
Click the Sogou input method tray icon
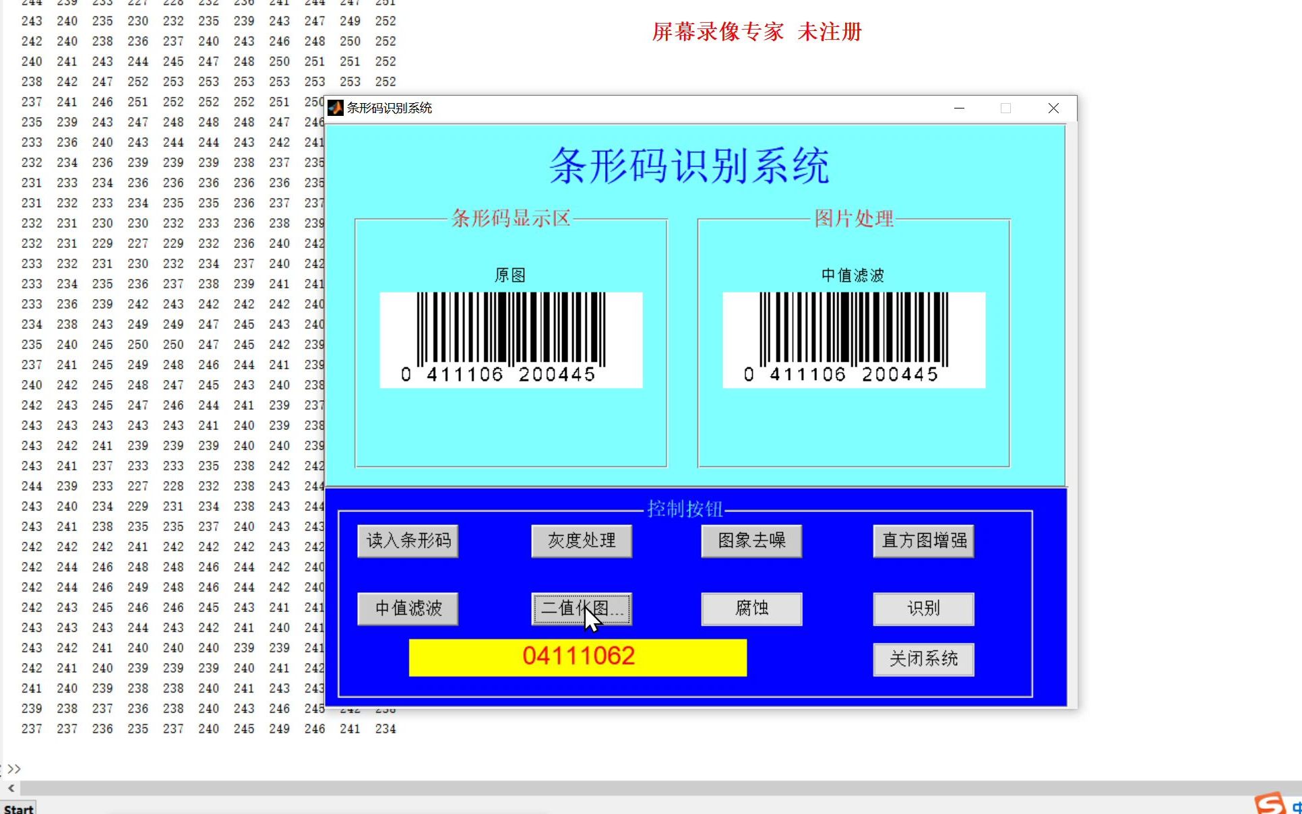coord(1270,804)
